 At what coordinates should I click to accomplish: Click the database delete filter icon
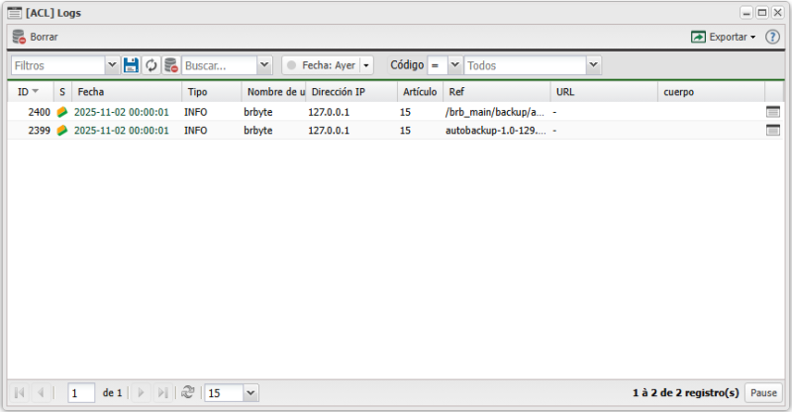pos(171,65)
